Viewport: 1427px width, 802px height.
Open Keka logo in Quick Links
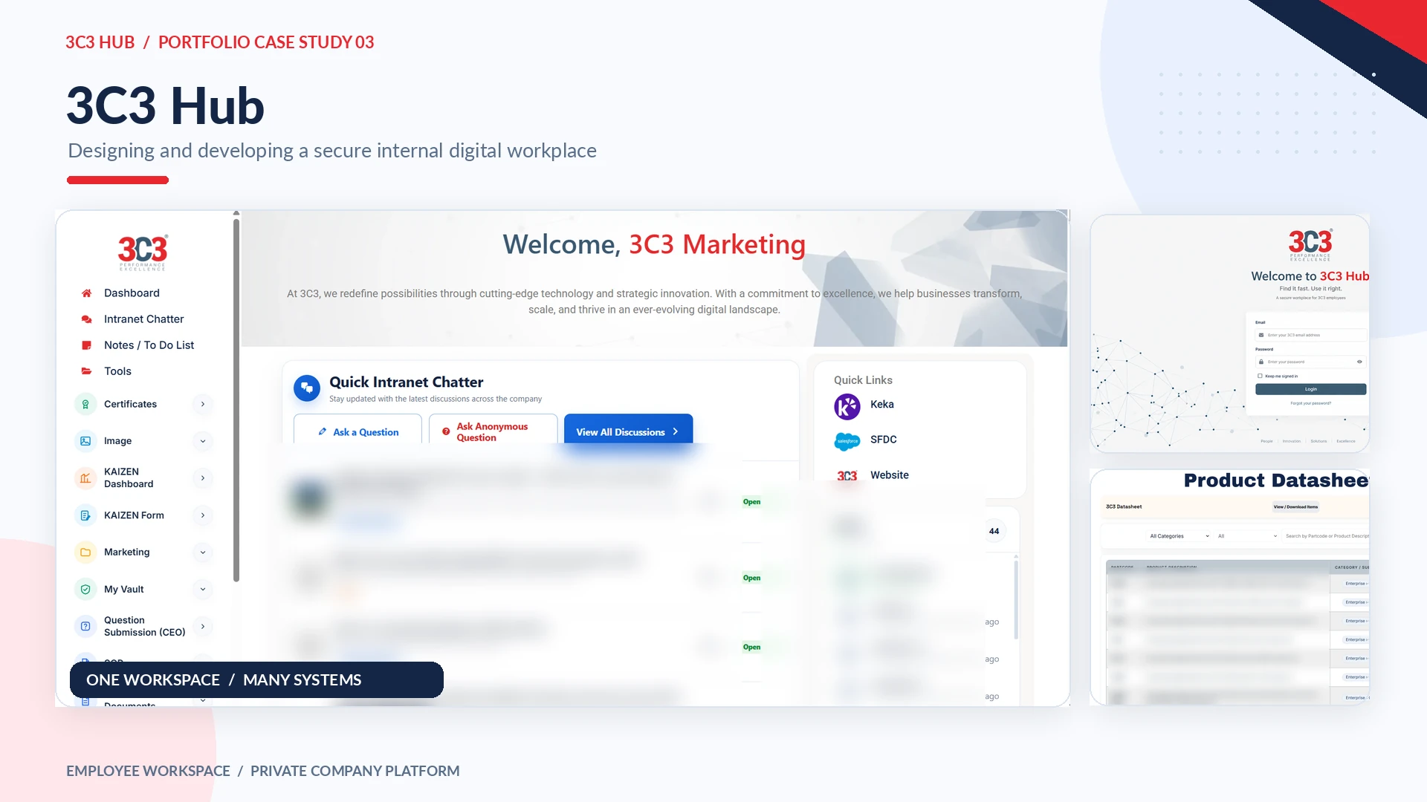click(847, 406)
